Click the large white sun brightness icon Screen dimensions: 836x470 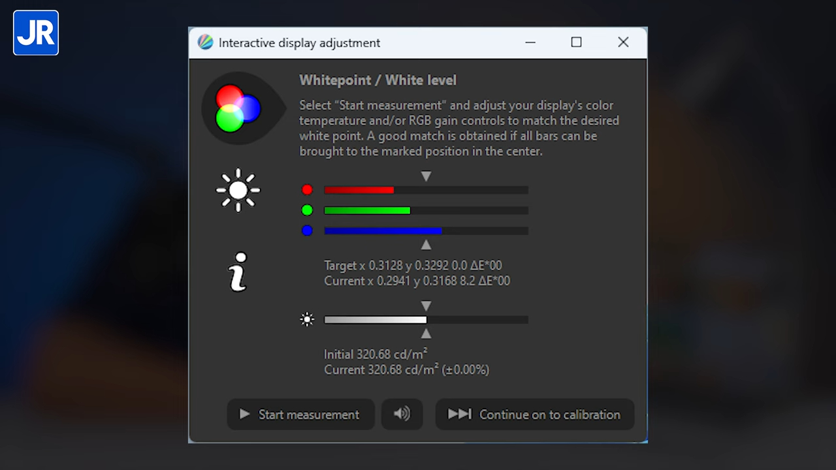point(238,190)
